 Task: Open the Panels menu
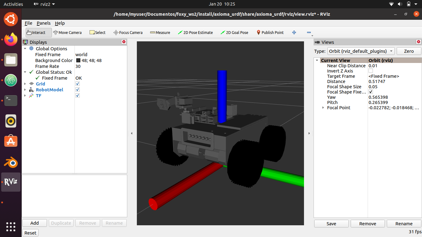coord(44,23)
